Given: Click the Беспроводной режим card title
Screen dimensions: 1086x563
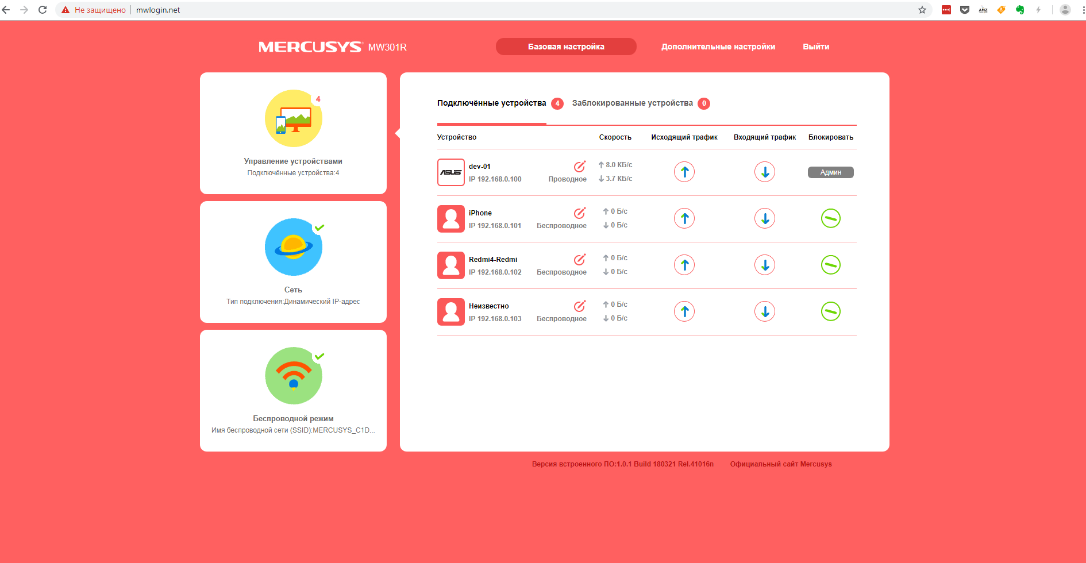Looking at the screenshot, I should pyautogui.click(x=293, y=419).
